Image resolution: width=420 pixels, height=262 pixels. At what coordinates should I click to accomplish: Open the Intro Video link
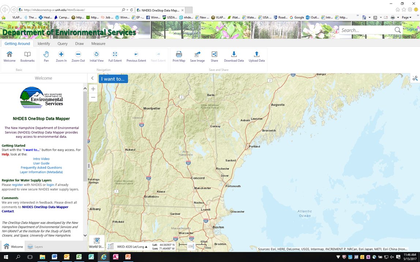click(41, 159)
